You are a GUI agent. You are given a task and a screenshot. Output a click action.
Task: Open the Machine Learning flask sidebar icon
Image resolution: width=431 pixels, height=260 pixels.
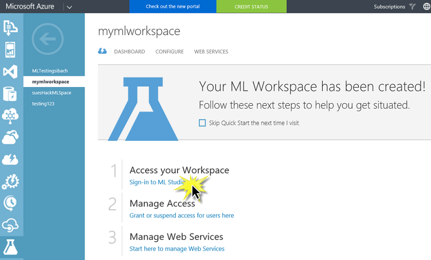pyautogui.click(x=10, y=247)
